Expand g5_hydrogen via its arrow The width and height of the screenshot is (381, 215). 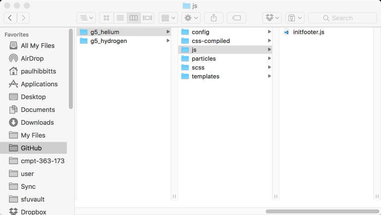tap(168, 40)
